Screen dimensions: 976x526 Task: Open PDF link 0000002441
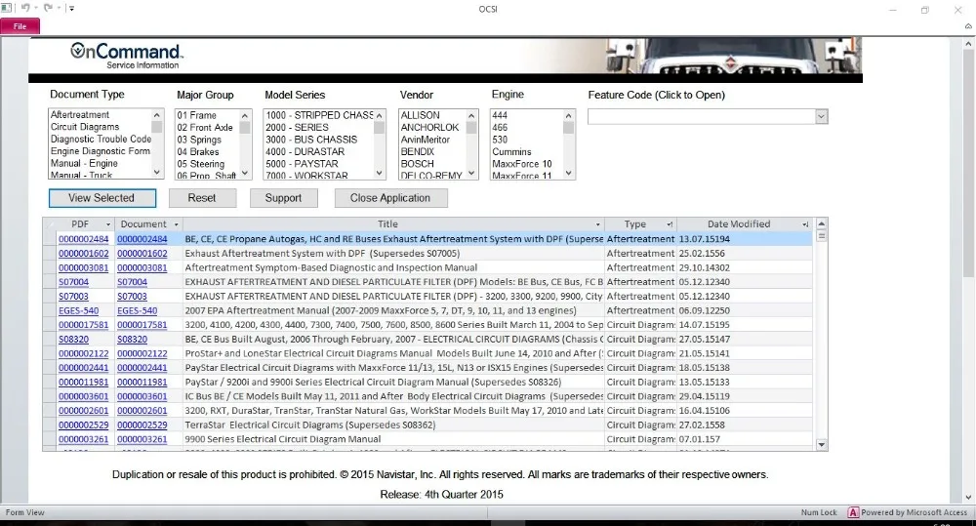click(x=83, y=368)
